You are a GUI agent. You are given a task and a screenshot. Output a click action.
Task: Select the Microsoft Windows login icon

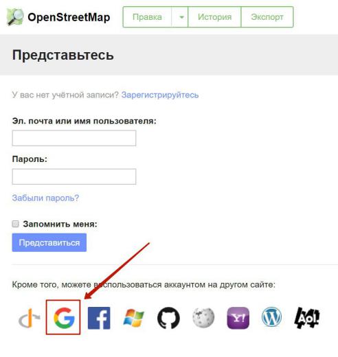pos(133,318)
